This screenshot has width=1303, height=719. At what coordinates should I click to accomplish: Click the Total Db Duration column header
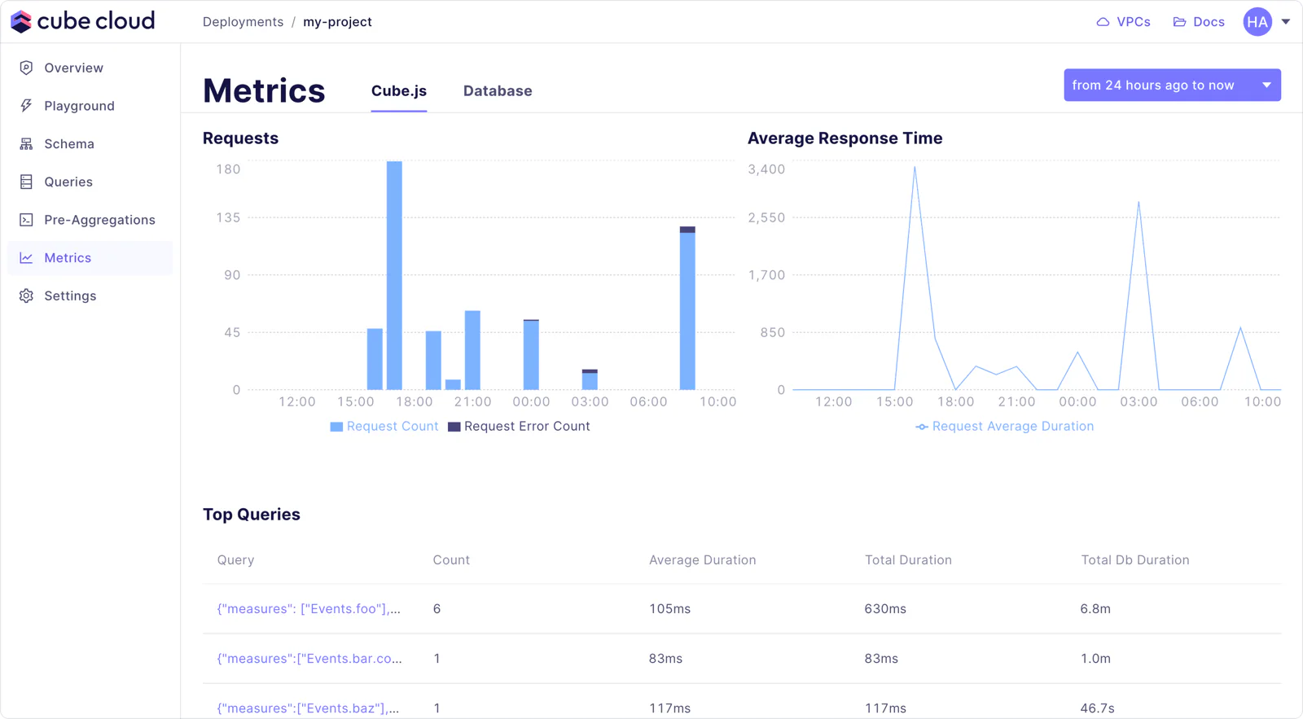(1135, 560)
